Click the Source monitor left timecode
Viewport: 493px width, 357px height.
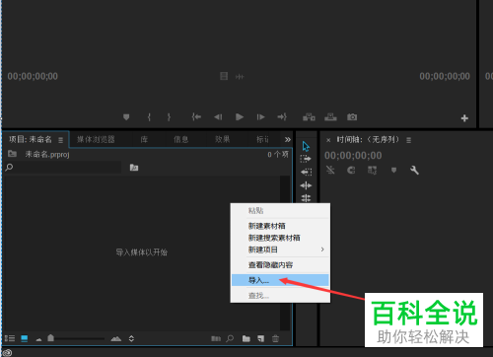(x=33, y=76)
